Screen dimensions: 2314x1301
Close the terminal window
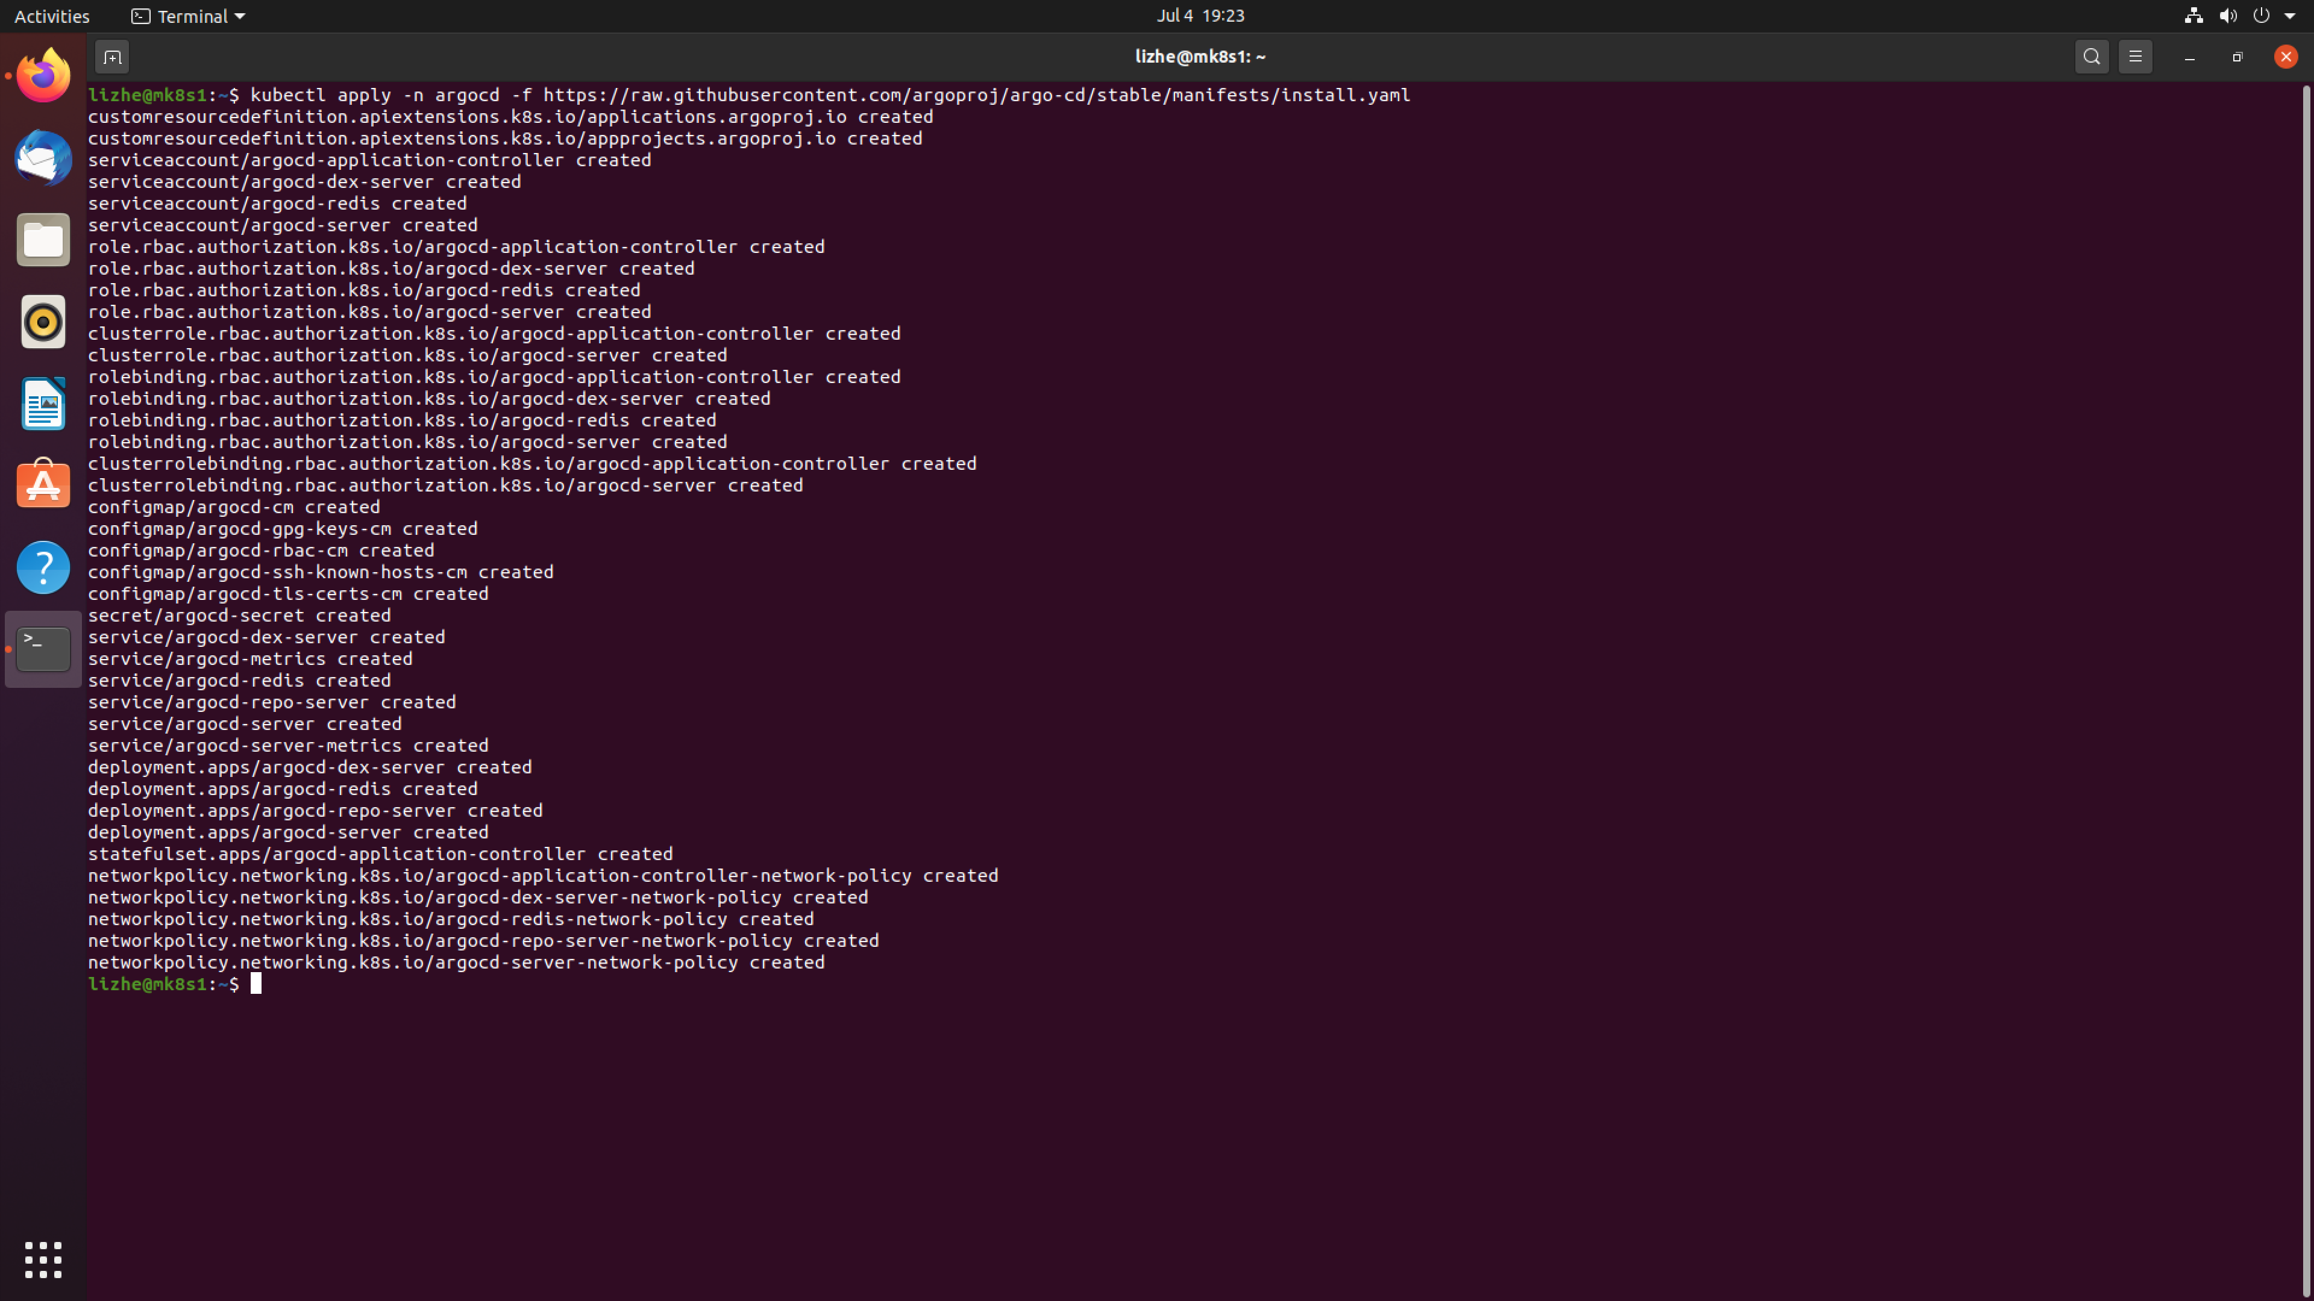point(2286,57)
